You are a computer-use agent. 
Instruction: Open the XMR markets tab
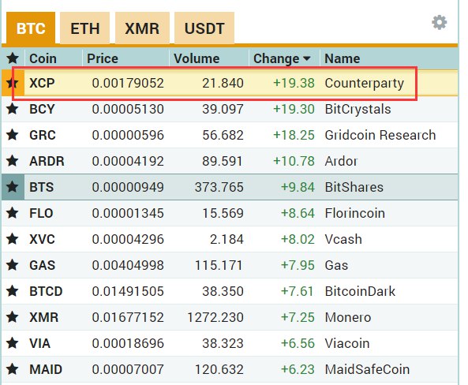click(x=142, y=28)
